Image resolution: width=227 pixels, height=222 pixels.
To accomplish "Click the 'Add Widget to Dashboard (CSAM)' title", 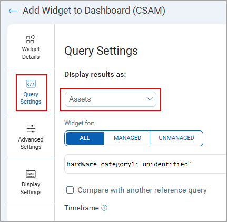I will pos(94,11).
